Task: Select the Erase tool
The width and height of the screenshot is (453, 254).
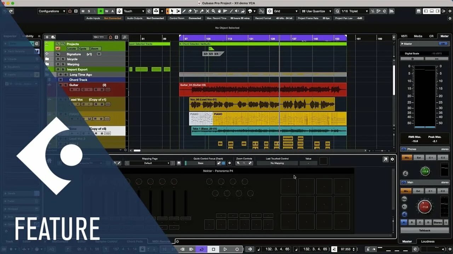Action: pyautogui.click(x=190, y=11)
